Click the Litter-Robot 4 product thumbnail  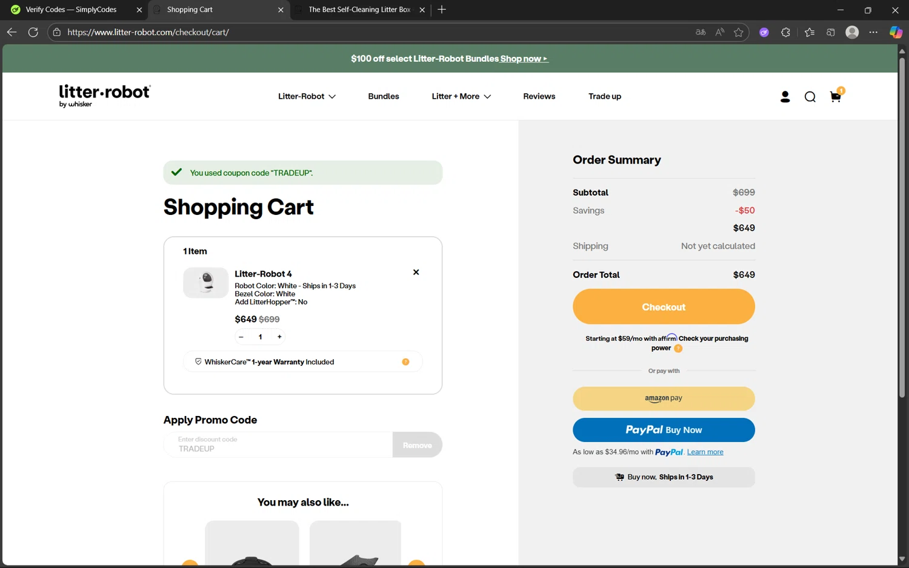tap(206, 283)
